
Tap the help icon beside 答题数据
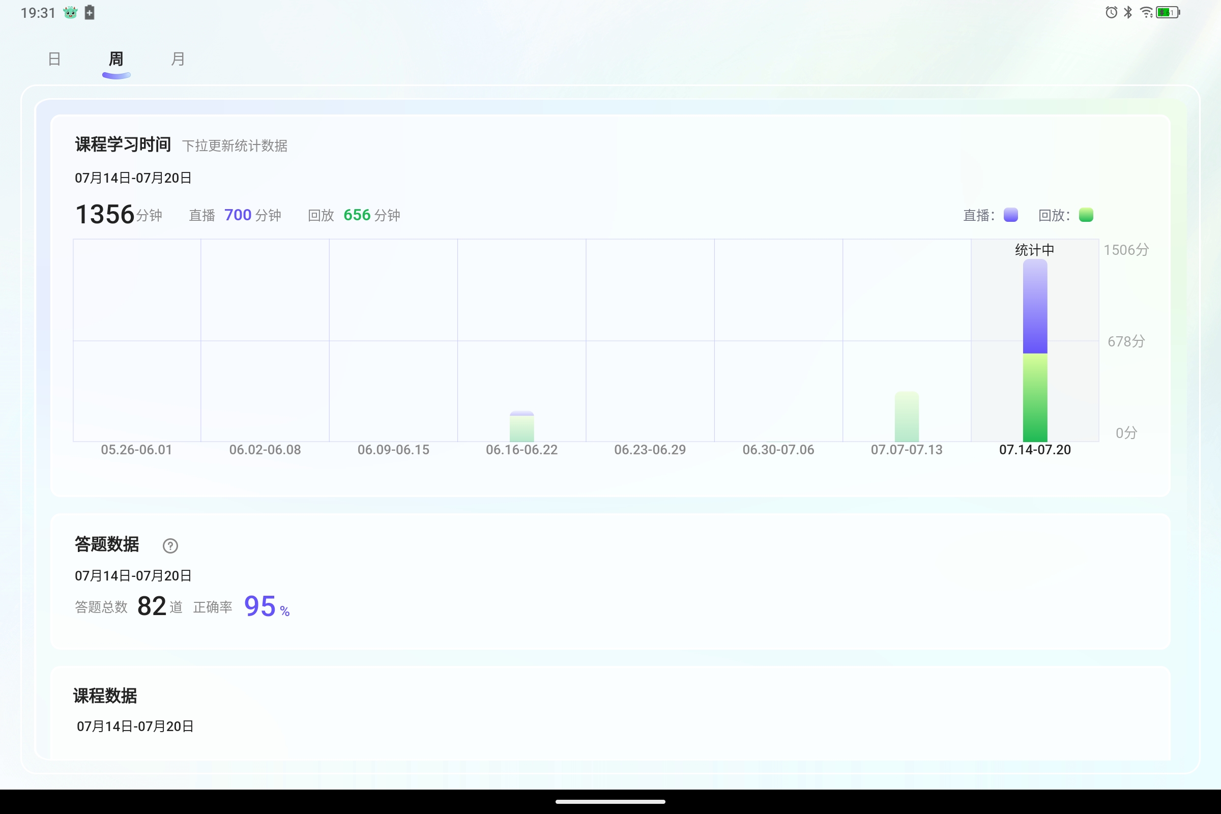click(170, 545)
